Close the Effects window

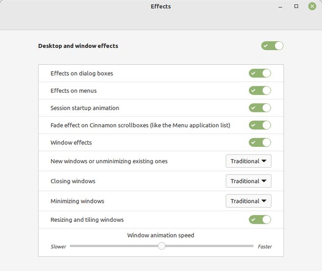[312, 6]
